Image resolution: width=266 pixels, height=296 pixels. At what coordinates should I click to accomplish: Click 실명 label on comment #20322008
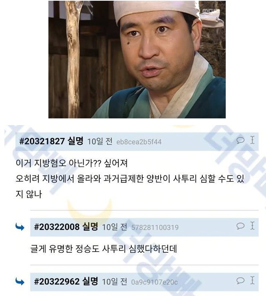tap(90, 226)
